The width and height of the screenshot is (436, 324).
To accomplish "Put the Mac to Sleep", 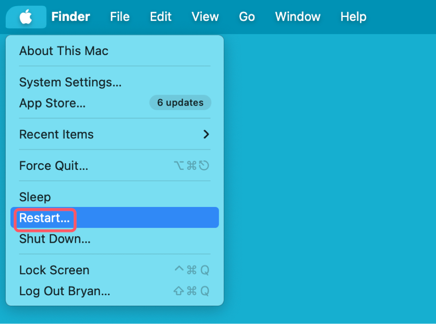I will click(35, 197).
